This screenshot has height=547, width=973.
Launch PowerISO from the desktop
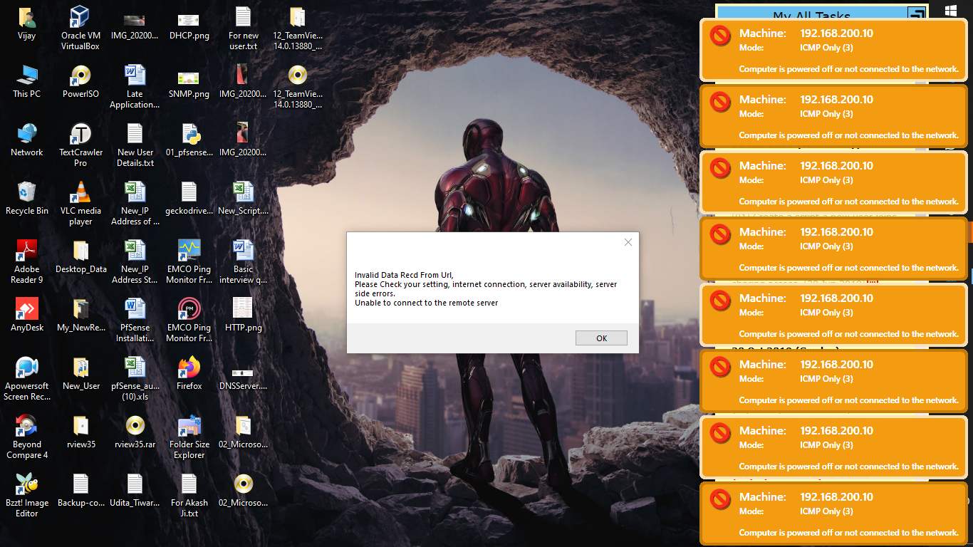coord(80,81)
